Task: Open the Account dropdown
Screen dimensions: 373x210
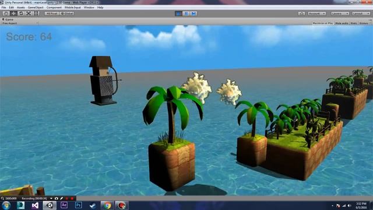Action: coord(317,13)
